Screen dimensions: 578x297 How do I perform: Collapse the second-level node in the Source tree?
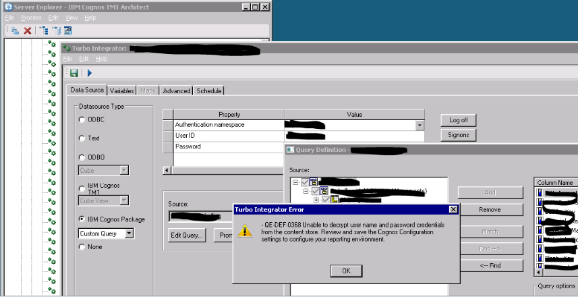tap(306, 191)
